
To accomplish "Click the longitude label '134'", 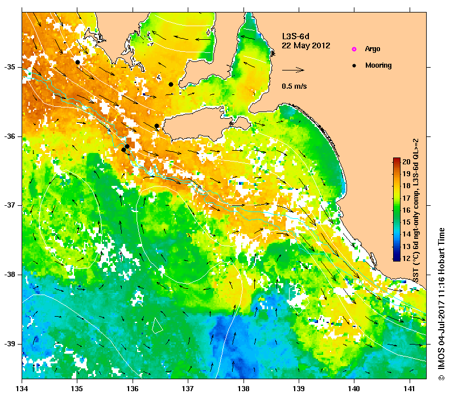I will coord(22,389).
